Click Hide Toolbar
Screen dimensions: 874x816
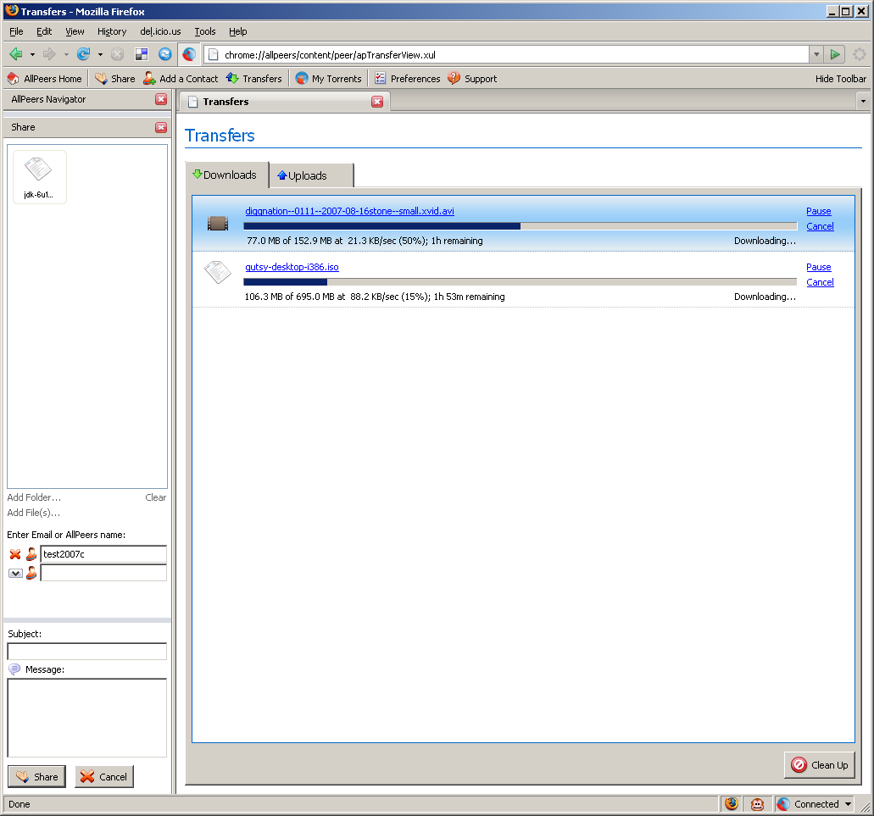pyautogui.click(x=841, y=79)
